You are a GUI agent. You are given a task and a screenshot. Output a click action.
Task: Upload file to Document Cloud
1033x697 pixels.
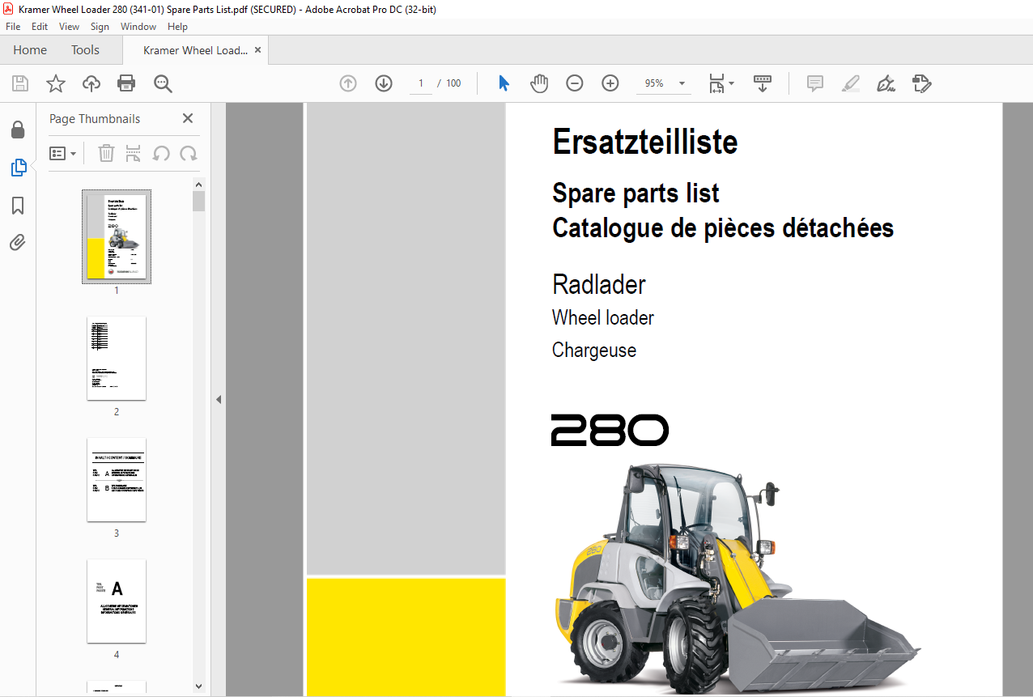click(x=91, y=83)
